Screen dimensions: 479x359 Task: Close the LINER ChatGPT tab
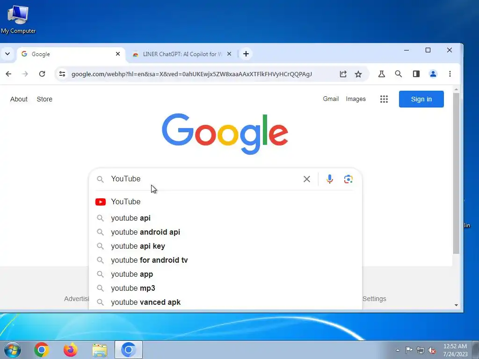[x=229, y=54]
